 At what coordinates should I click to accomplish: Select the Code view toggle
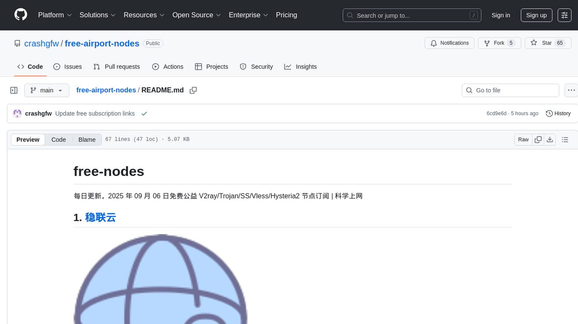pyautogui.click(x=59, y=140)
